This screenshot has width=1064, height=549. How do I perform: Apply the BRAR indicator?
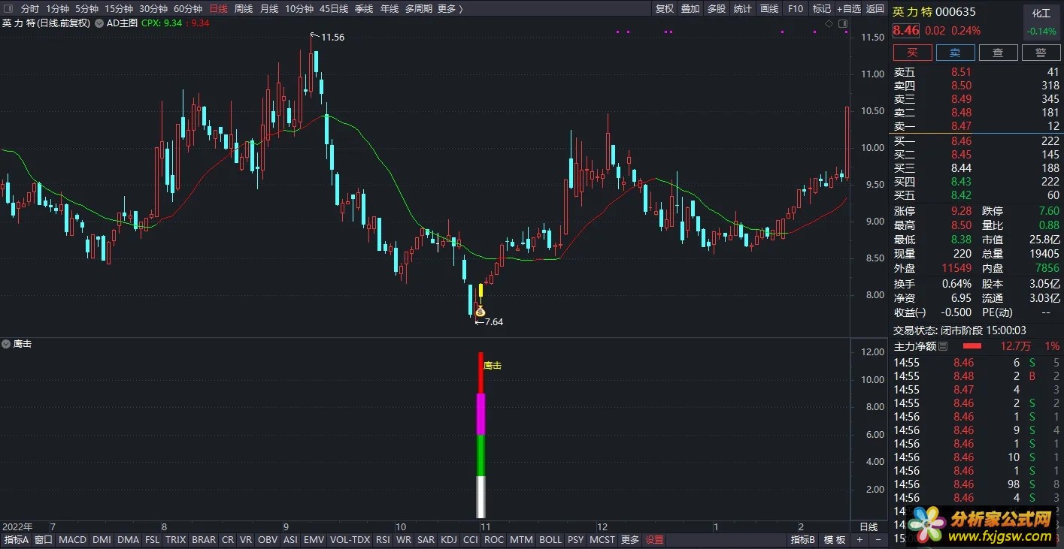pos(204,540)
